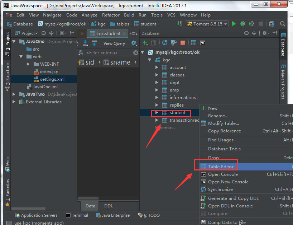Sort by the sid column header
Screen dimensions: 293x225
click(x=89, y=62)
